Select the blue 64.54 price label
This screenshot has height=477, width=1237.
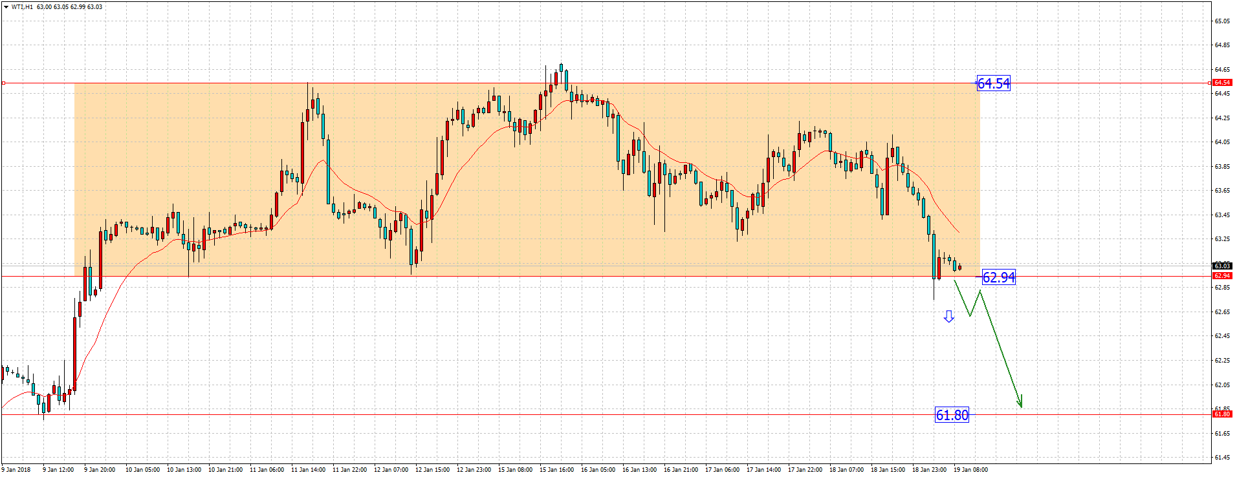tap(993, 83)
